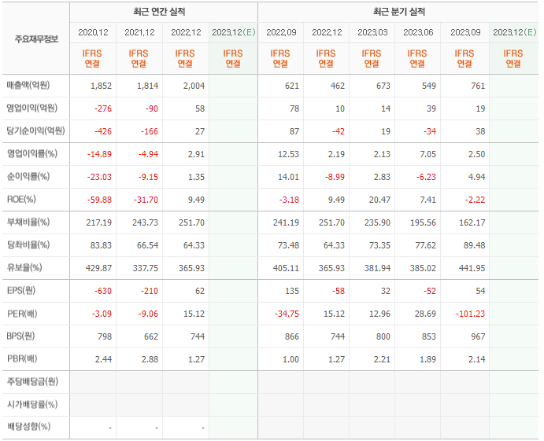Click the EPS(원) row label
The image size is (544, 441).
pos(21,290)
